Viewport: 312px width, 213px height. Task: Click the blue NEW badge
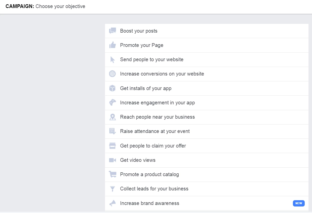point(299,203)
